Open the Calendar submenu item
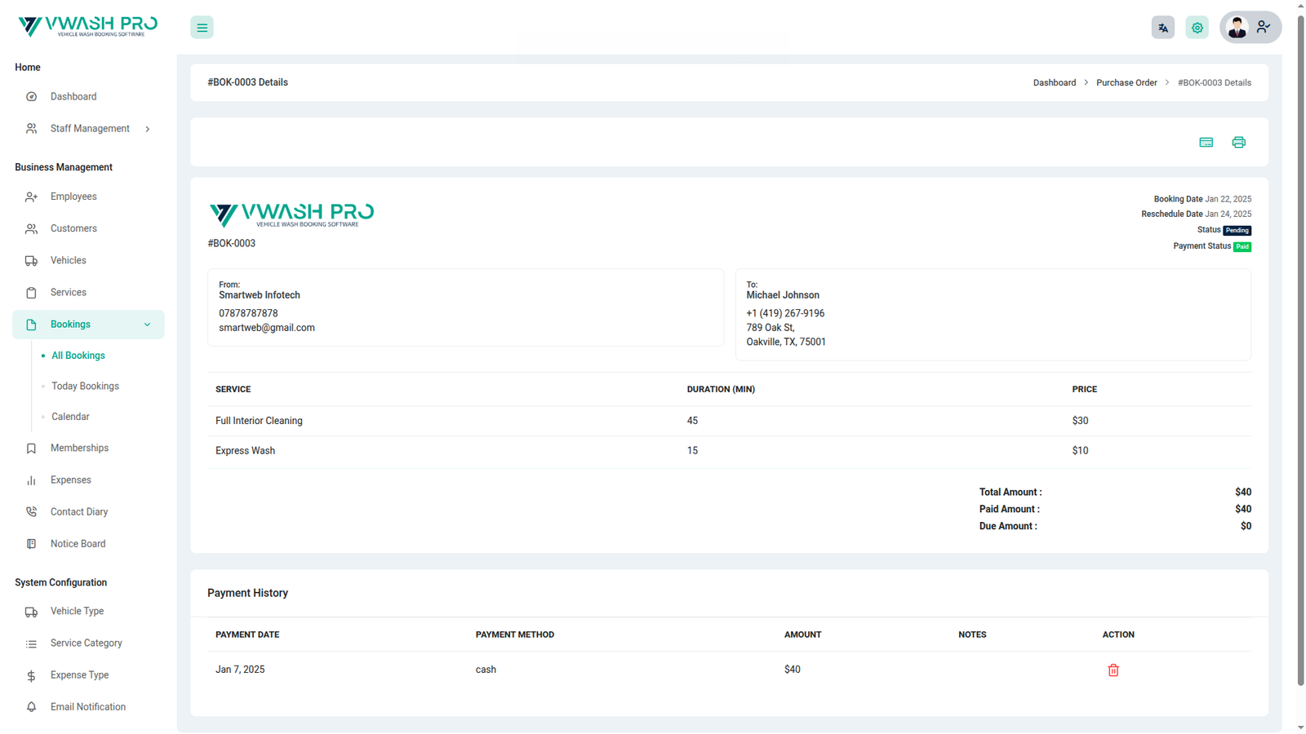Screen dimensions: 1306x734 (70, 417)
